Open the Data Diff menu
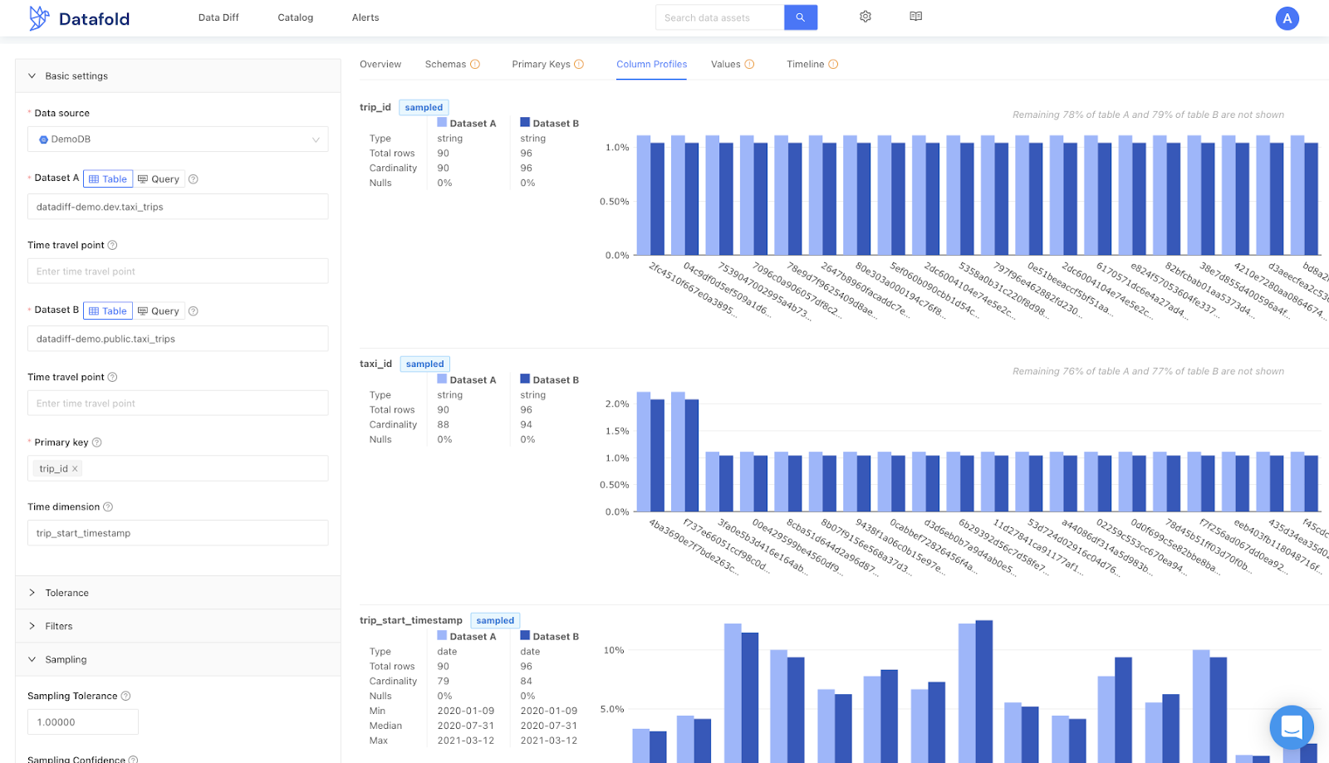 [x=218, y=17]
